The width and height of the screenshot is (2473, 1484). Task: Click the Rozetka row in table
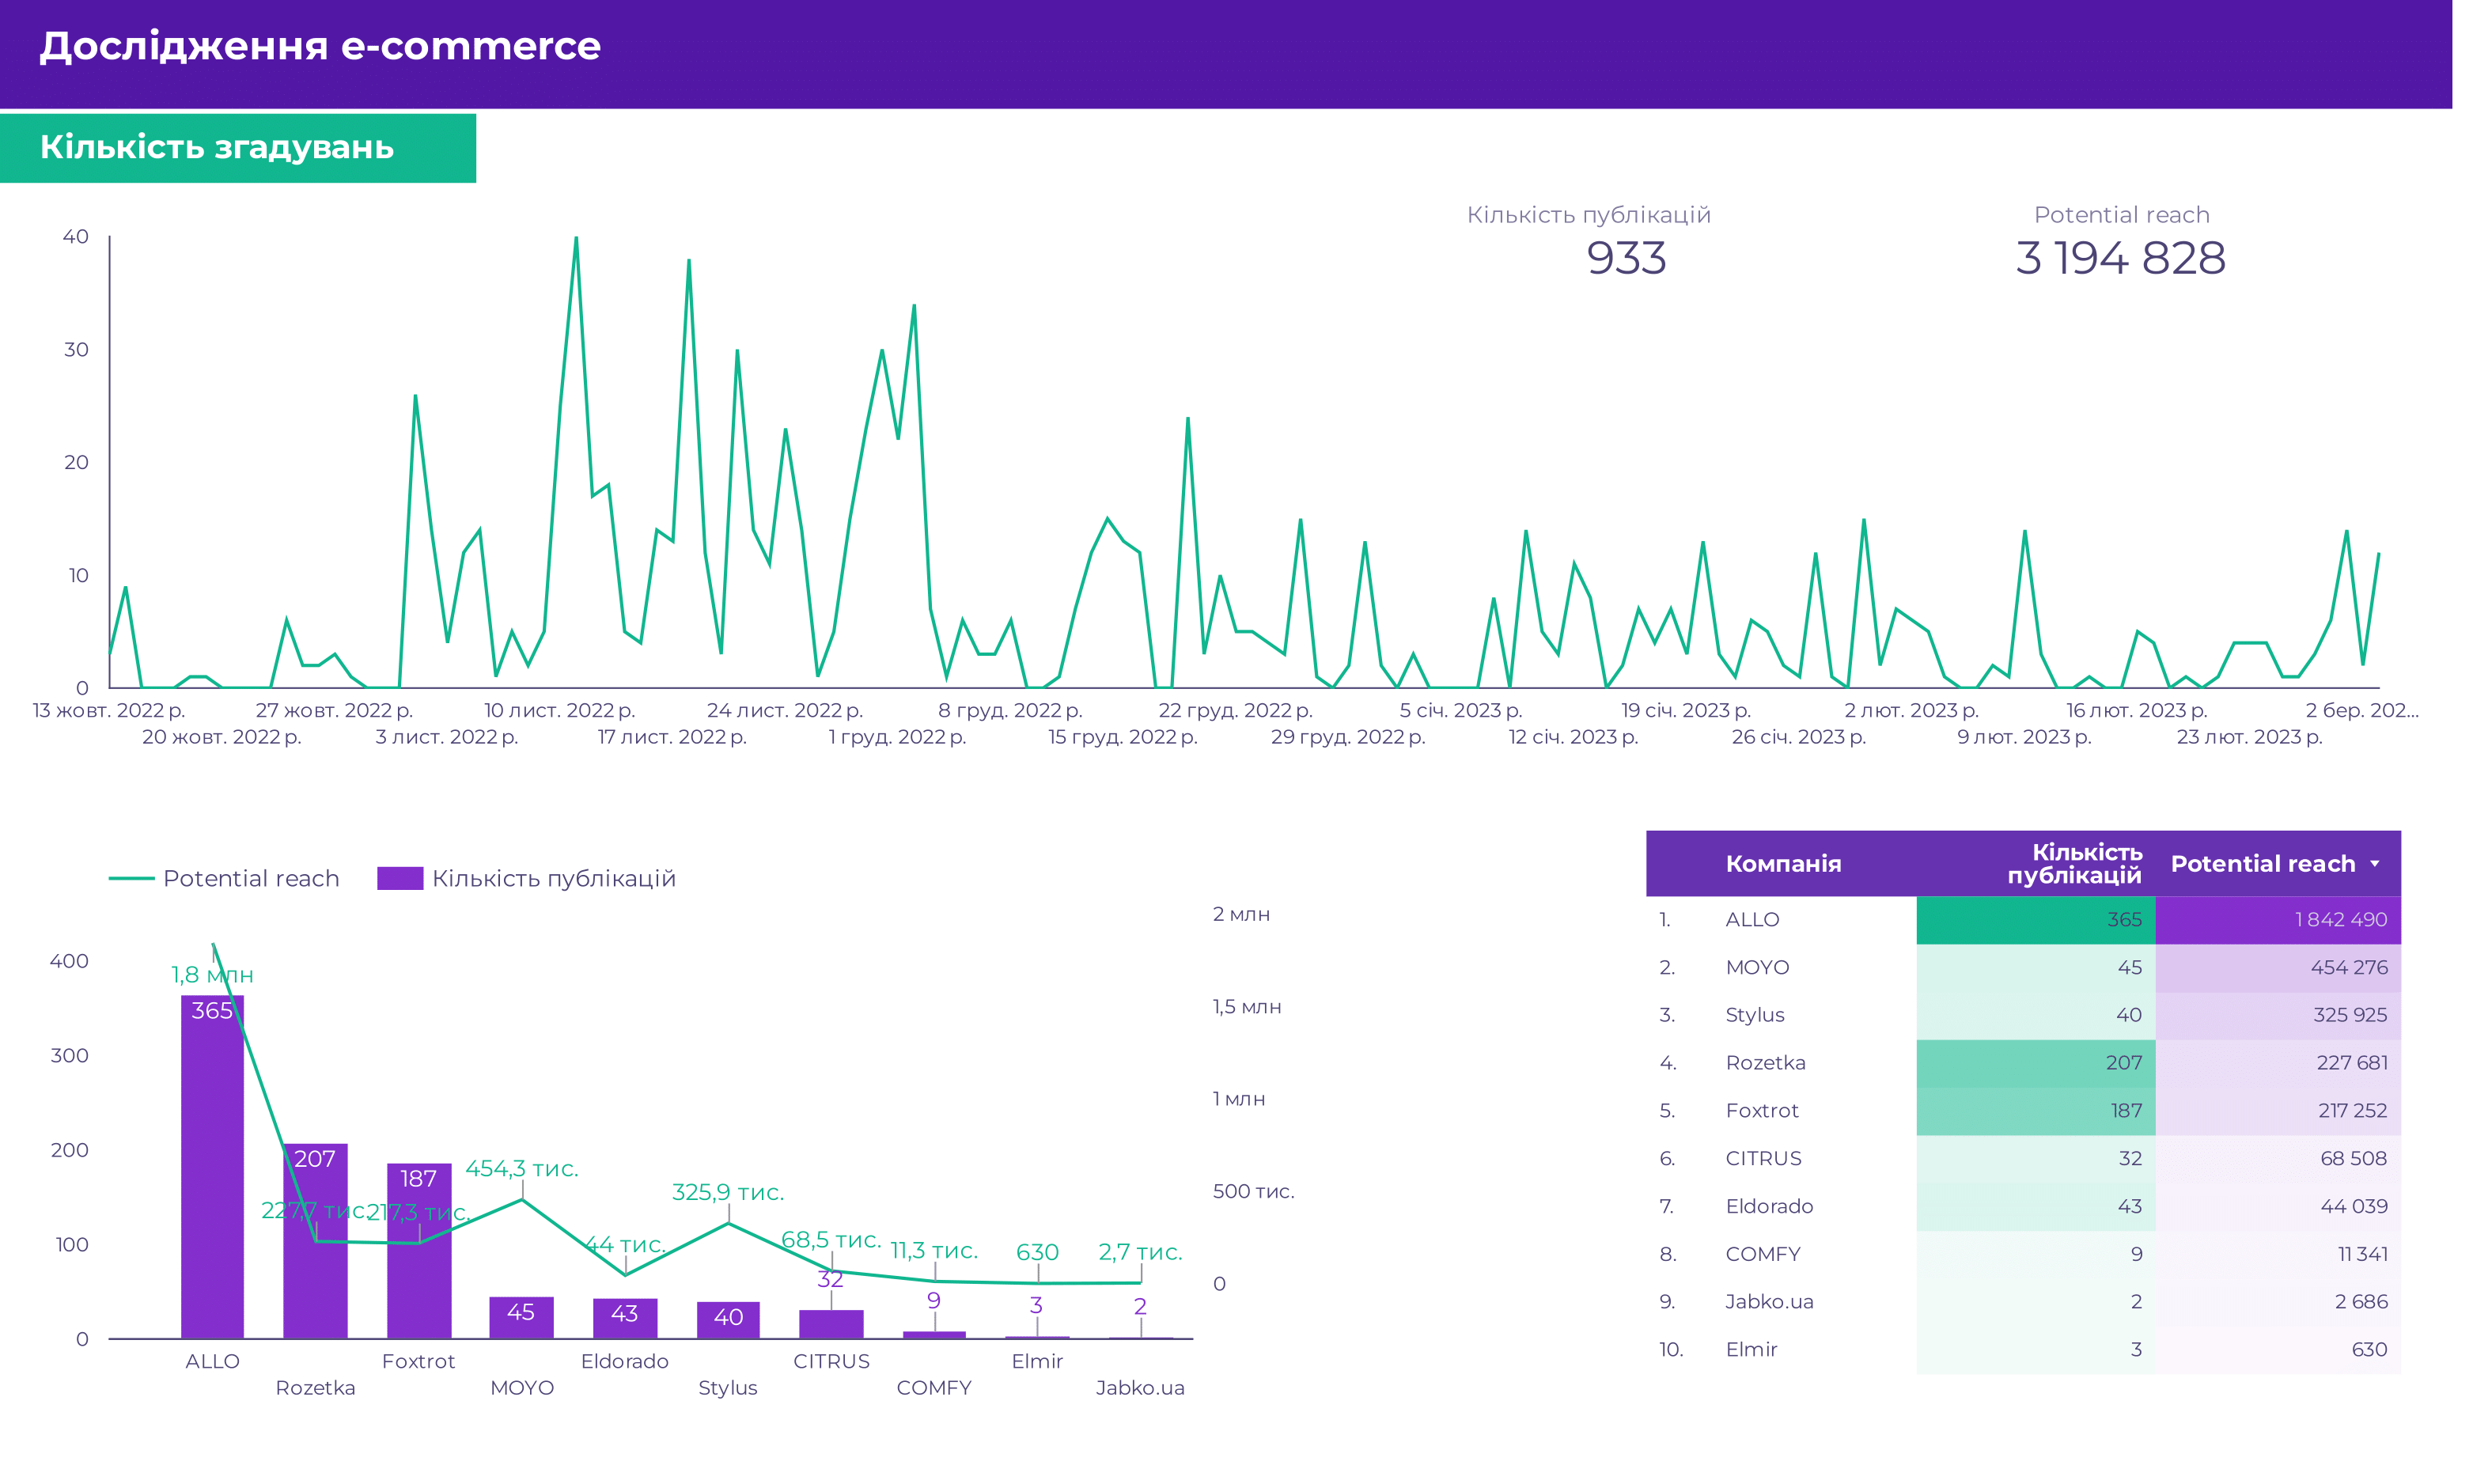pyautogui.click(x=1764, y=1063)
